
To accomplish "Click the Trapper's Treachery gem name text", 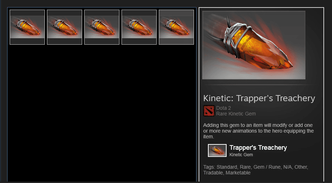I will 258,148.
